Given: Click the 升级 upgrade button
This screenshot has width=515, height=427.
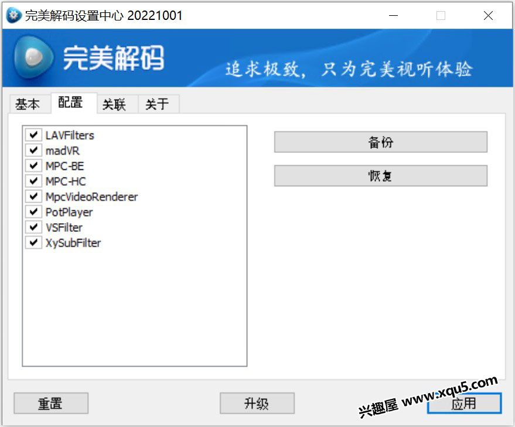Looking at the screenshot, I should [x=257, y=403].
